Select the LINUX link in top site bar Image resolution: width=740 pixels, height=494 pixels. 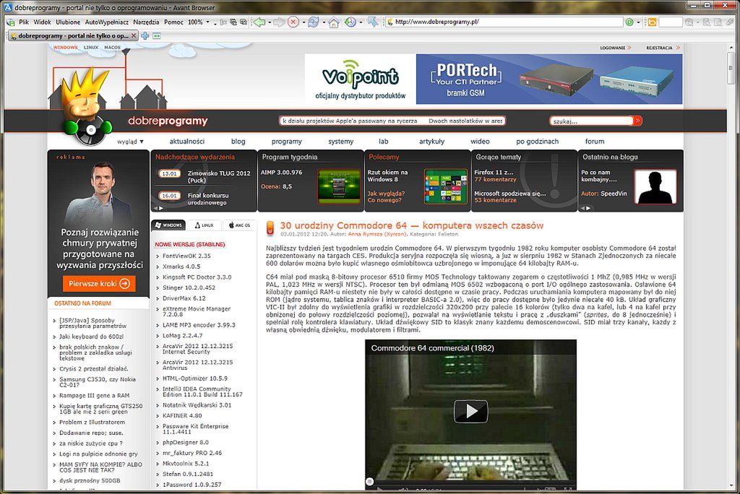pos(91,48)
